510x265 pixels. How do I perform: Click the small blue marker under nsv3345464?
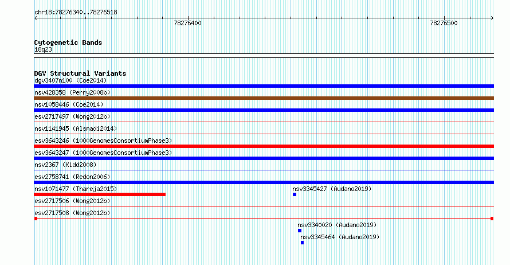click(x=302, y=243)
